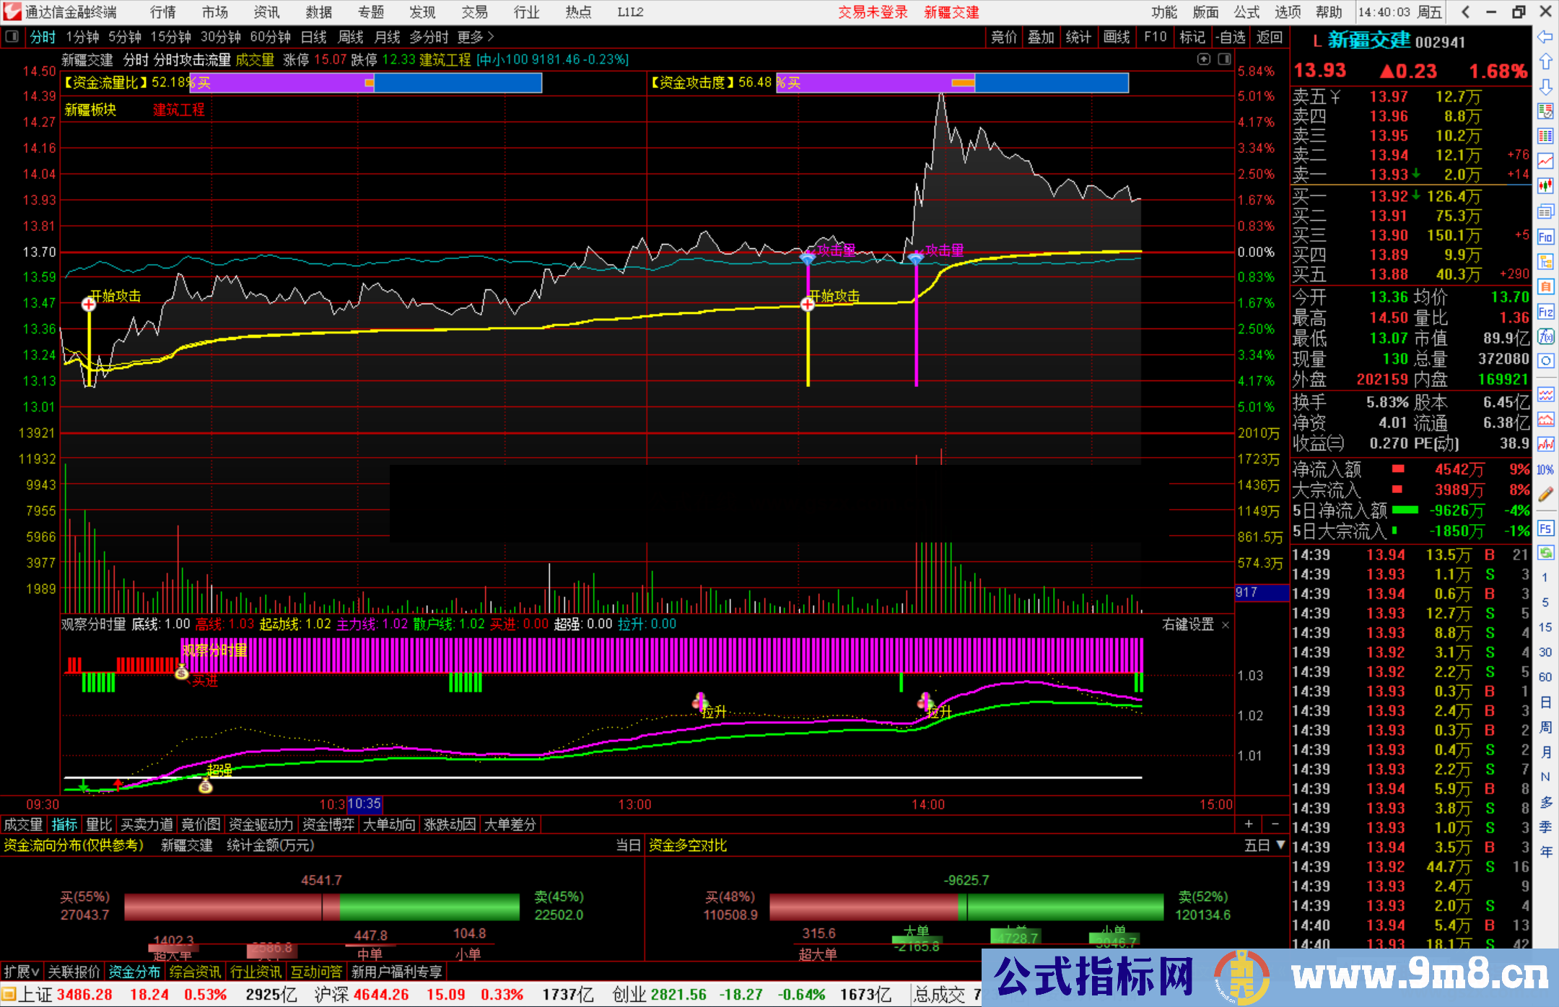
Task: Click the Fs icon in right sidebar
Action: pyautogui.click(x=1545, y=528)
